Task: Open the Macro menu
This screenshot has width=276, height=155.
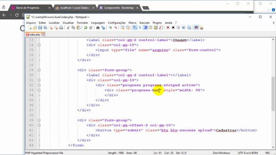Action: click(132, 23)
